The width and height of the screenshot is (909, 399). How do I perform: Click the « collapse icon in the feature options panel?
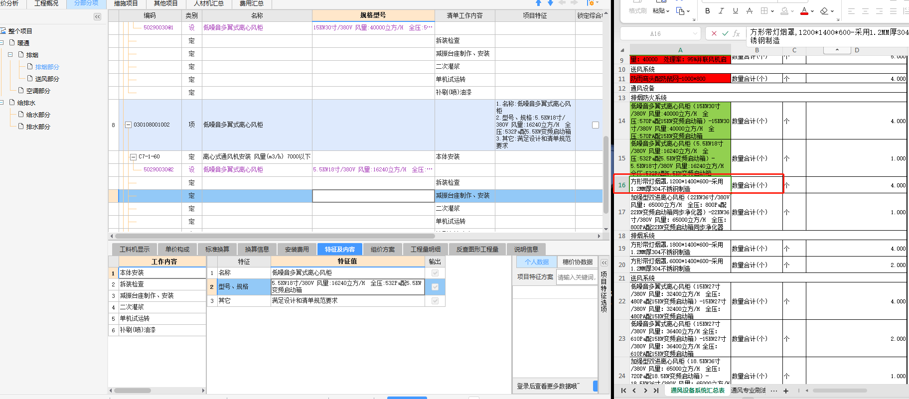[604, 263]
